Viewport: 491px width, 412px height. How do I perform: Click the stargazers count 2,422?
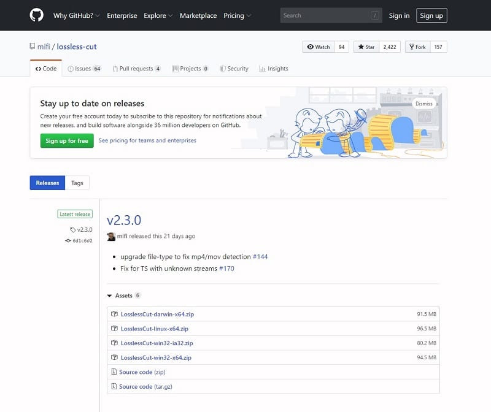[390, 47]
